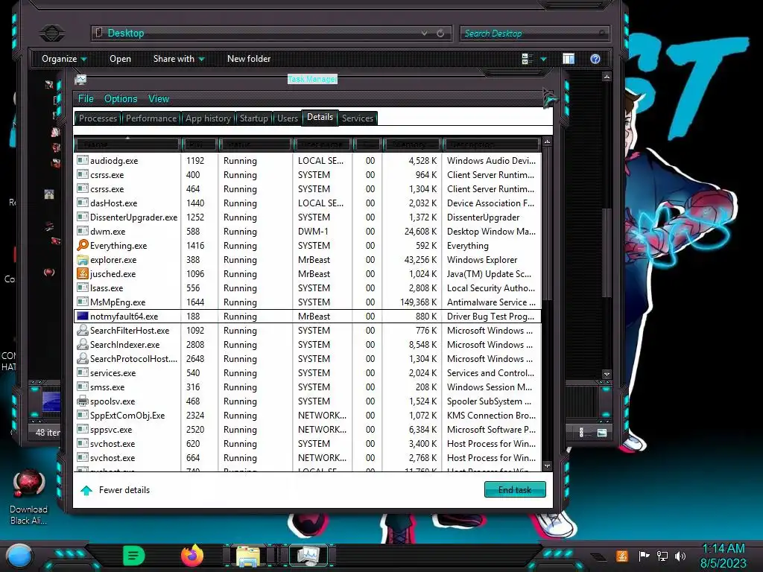This screenshot has width=763, height=572.
Task: Click the Search Desktop field
Action: pos(534,33)
